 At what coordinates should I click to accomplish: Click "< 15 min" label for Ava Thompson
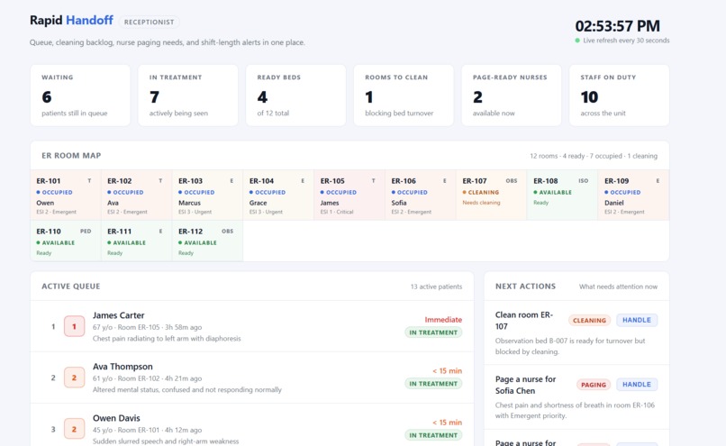pos(448,370)
